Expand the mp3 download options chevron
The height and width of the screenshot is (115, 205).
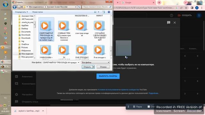tap(43, 111)
